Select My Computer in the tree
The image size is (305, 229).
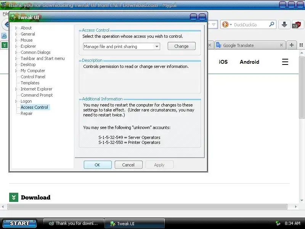coord(33,71)
